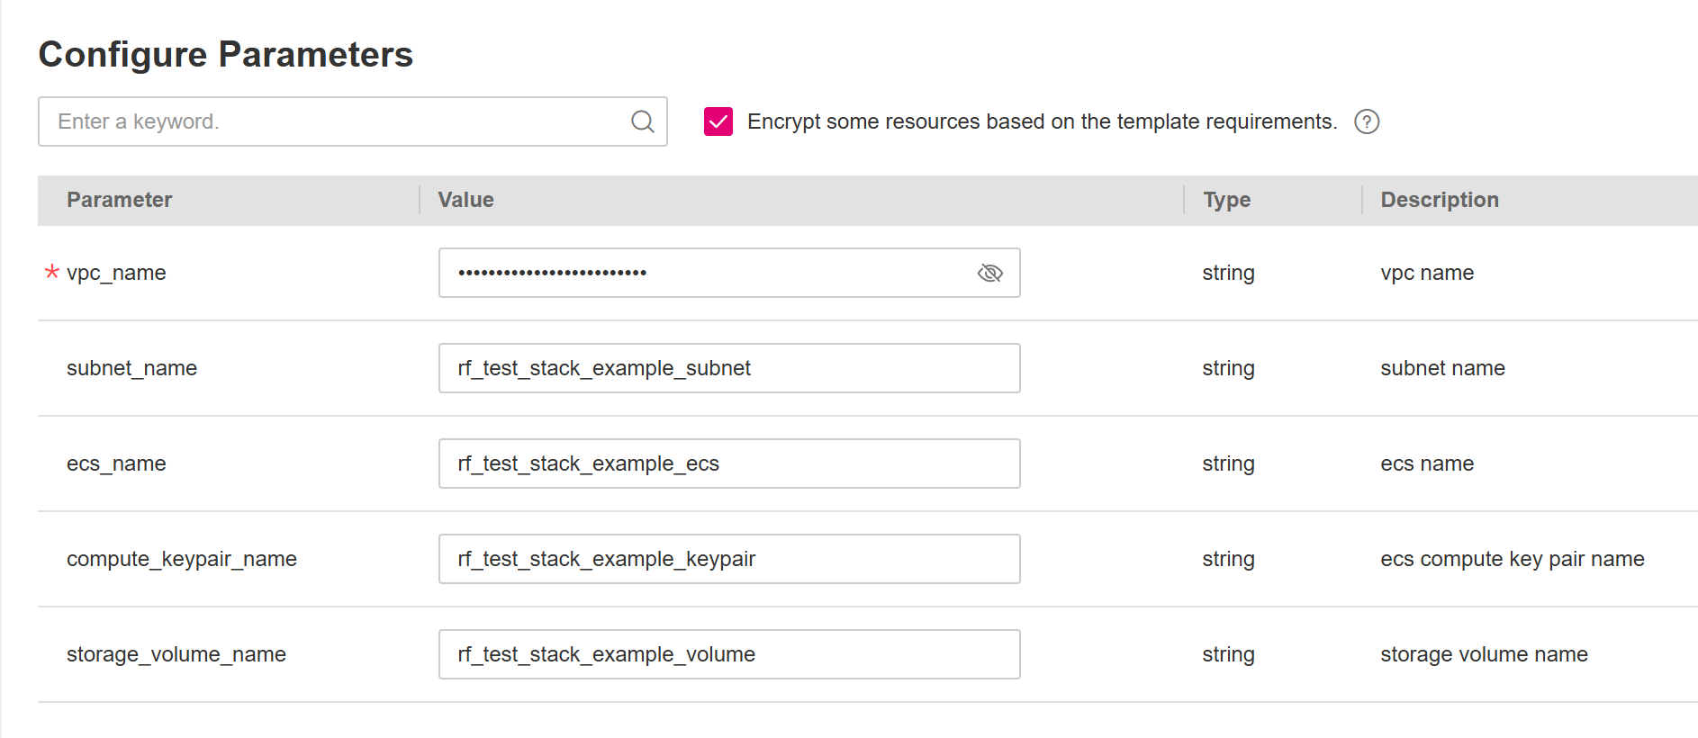Uncheck the encrypt resources checkbox
This screenshot has width=1698, height=738.
(x=718, y=121)
